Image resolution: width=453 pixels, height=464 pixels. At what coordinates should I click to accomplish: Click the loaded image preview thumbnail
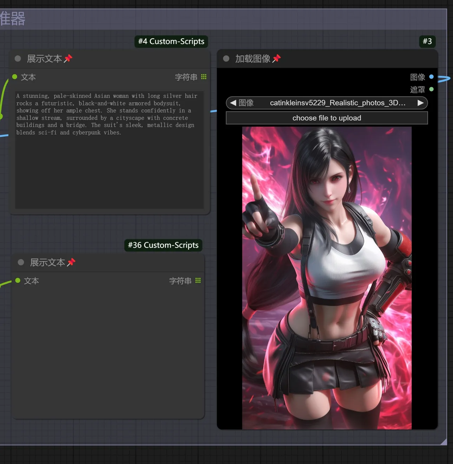pos(327,278)
